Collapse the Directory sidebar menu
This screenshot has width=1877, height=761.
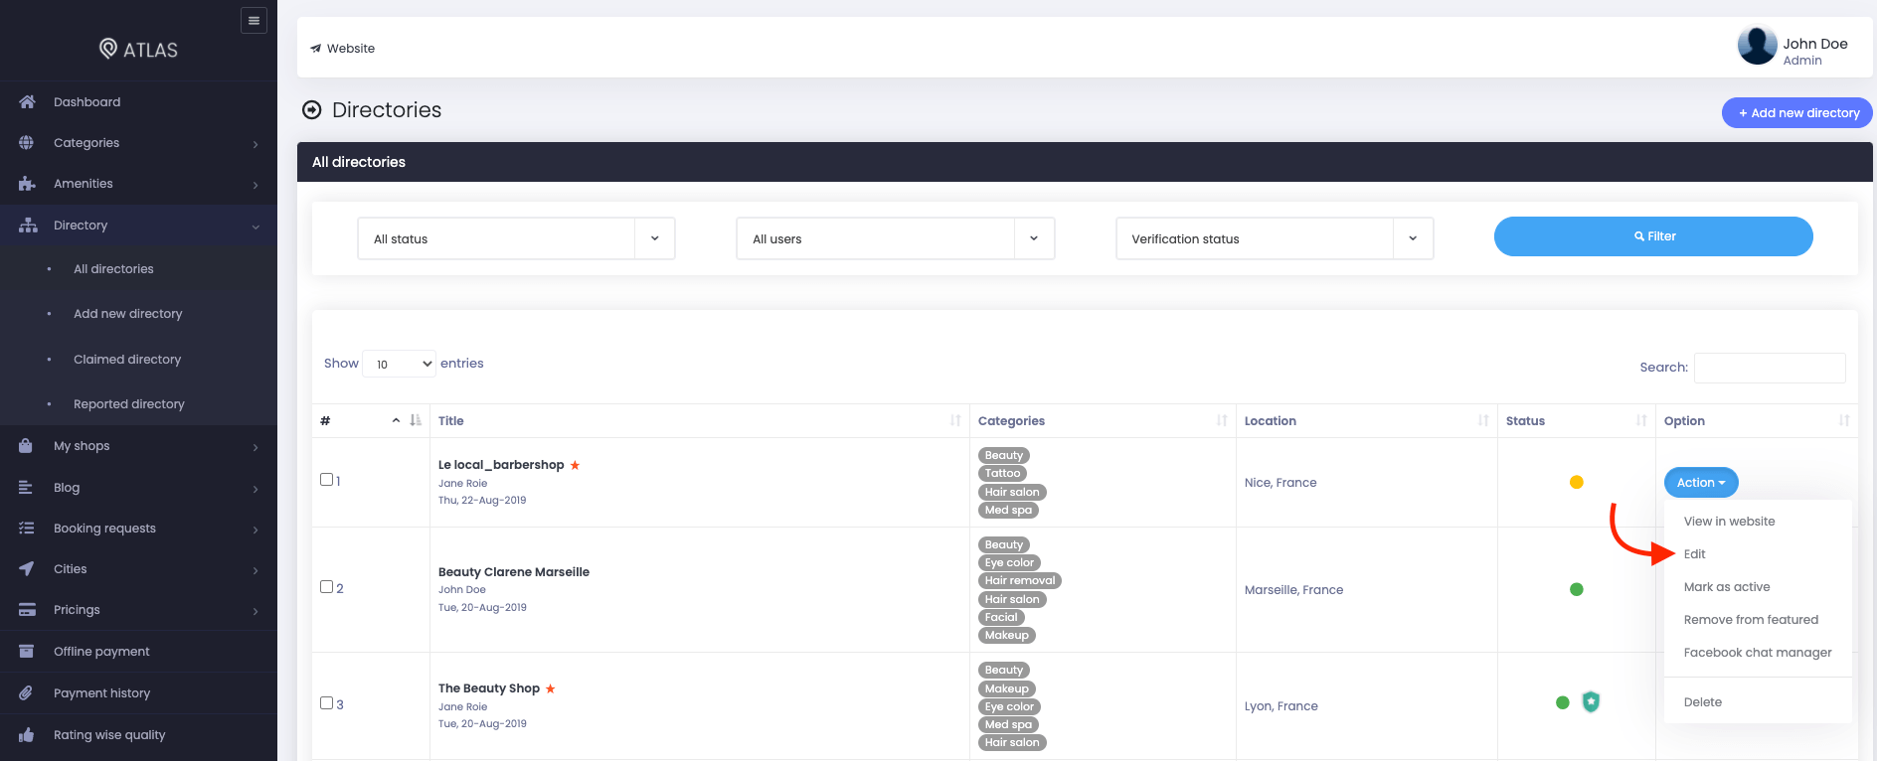(x=138, y=226)
